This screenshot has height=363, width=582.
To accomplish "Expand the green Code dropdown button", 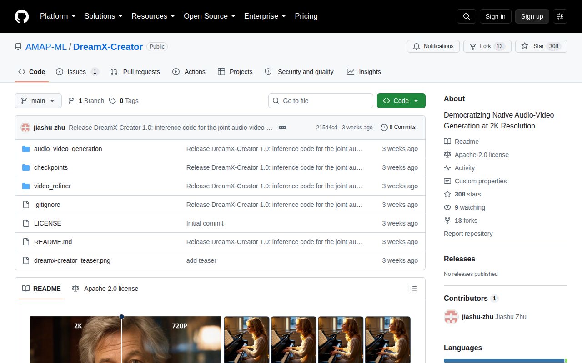I will point(401,101).
